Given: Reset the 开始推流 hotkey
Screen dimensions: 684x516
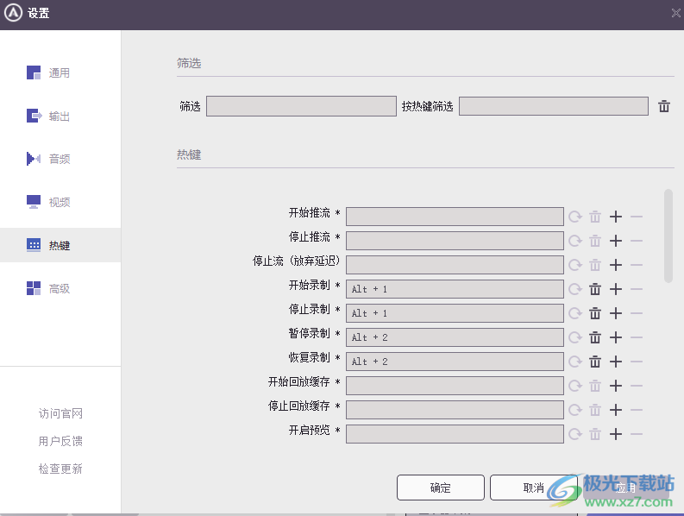Looking at the screenshot, I should (x=575, y=217).
